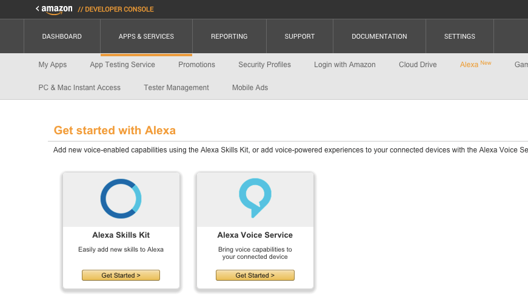This screenshot has width=528, height=300.
Task: Click the My Apps submenu link
Action: point(53,65)
